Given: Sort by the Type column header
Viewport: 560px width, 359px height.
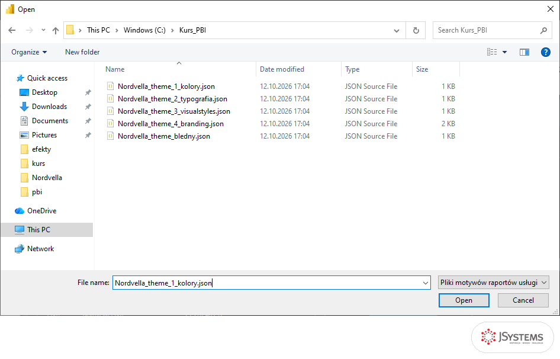Looking at the screenshot, I should 352,69.
